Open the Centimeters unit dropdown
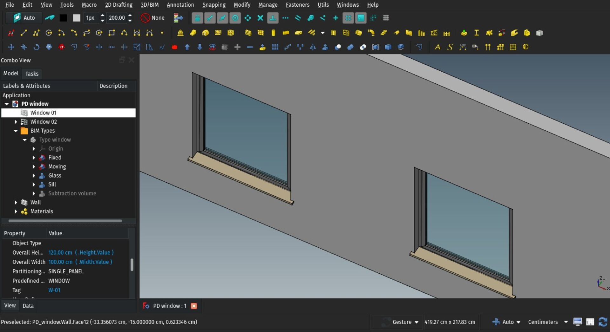Viewport: 610px width, 332px height. 548,322
